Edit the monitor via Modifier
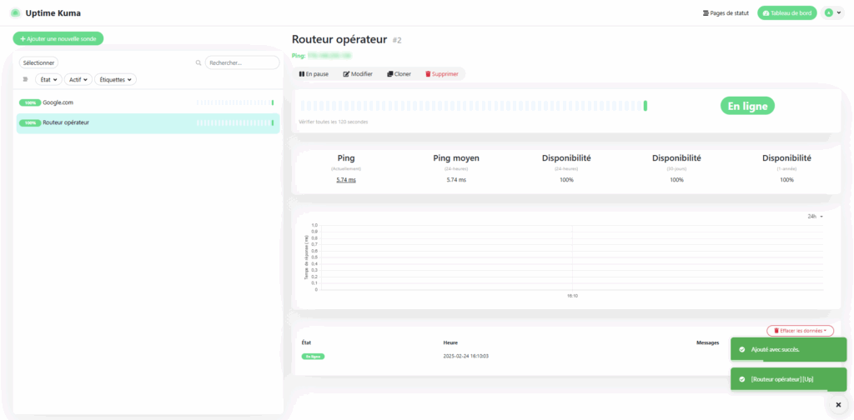Screen dimensions: 854x420 (x=358, y=74)
